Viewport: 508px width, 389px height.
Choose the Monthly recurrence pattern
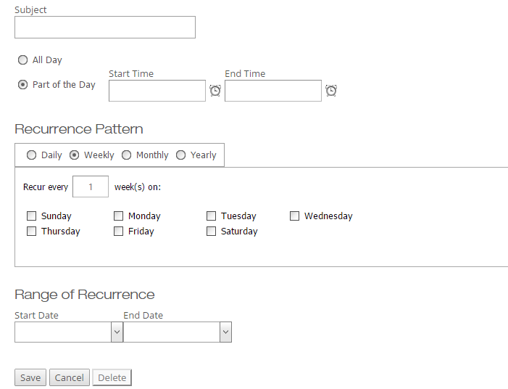coord(126,155)
